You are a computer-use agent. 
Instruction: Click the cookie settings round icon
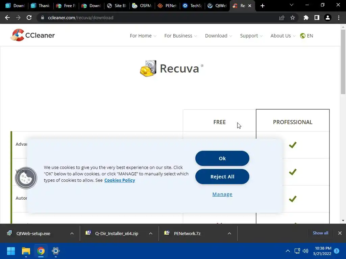26,178
